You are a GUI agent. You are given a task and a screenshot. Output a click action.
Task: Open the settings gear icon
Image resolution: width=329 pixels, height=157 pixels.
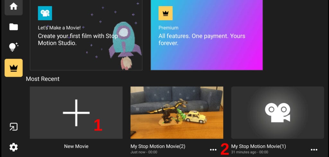[x=13, y=147]
